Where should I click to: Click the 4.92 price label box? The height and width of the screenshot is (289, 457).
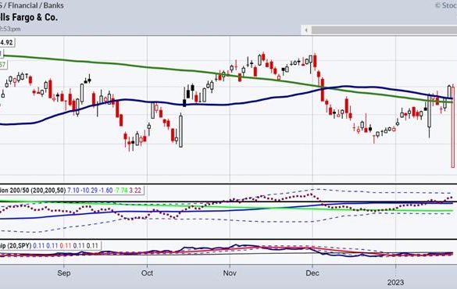7,42
